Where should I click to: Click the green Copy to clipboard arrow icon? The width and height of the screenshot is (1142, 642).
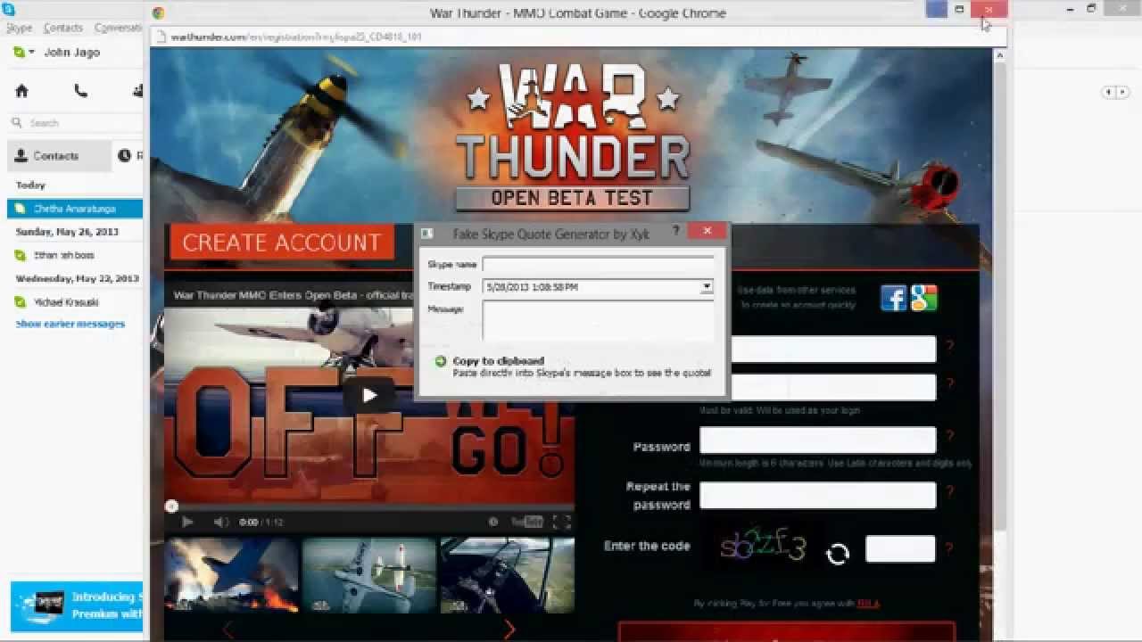click(441, 361)
